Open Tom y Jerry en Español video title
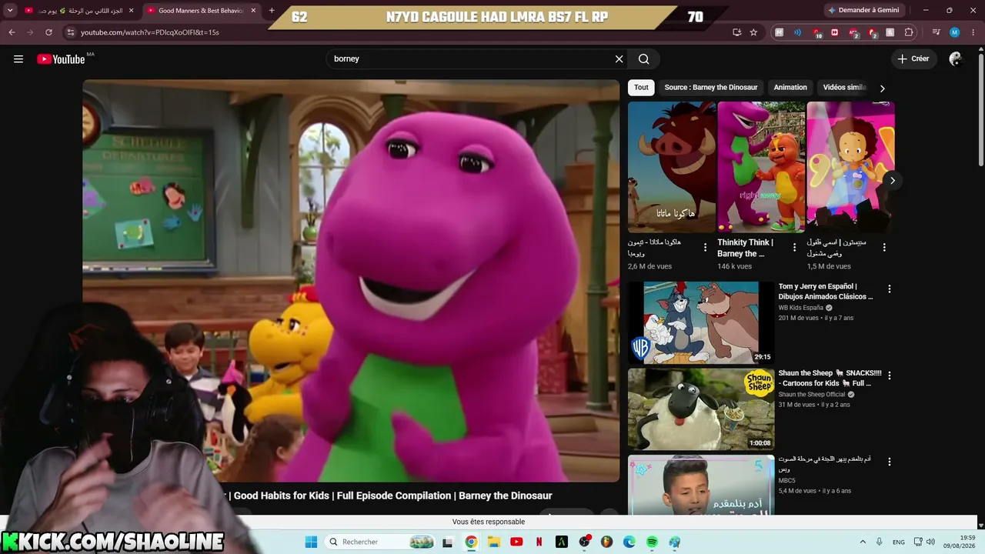This screenshot has width=985, height=554. click(826, 292)
